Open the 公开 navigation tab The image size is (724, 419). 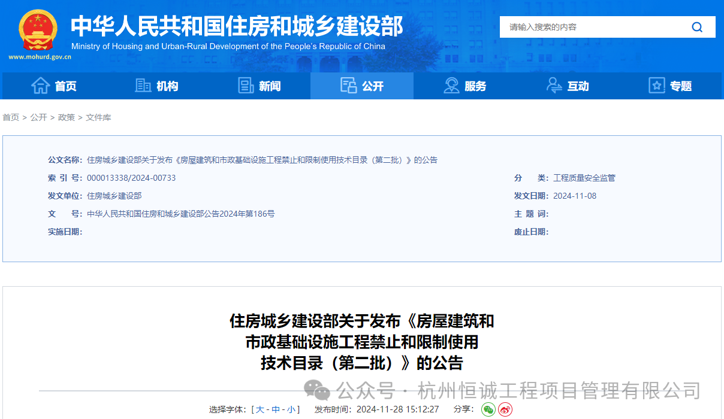(362, 86)
